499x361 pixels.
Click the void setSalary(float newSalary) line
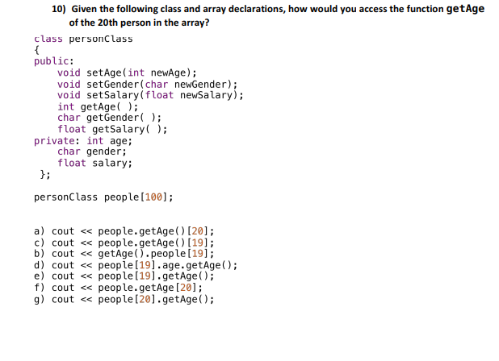click(150, 95)
